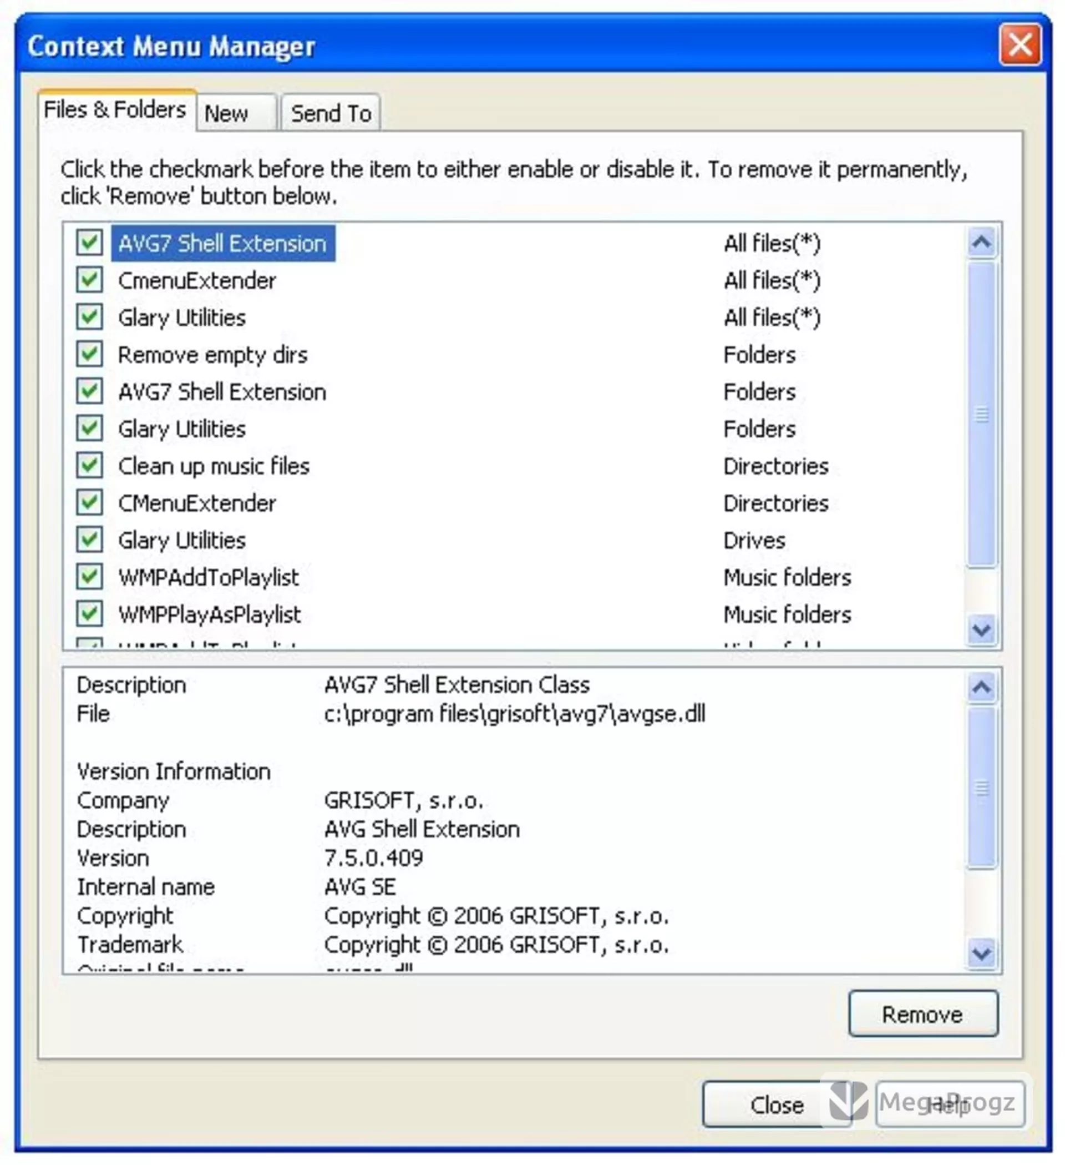This screenshot has height=1165, width=1065.
Task: Click the internal name value AVG SE
Action: pos(361,886)
